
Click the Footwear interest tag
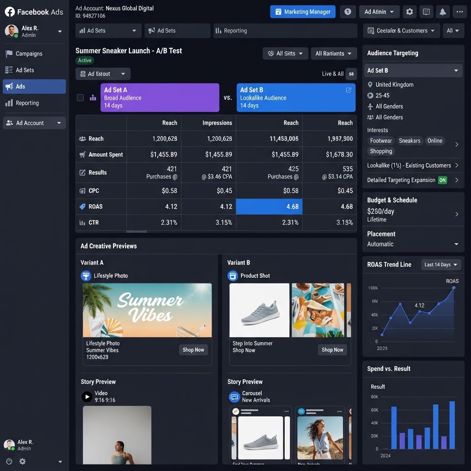(380, 141)
